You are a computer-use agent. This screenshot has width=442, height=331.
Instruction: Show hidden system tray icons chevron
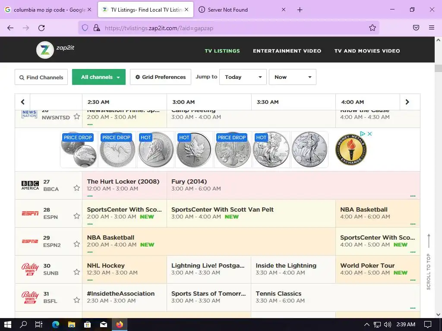coord(367,325)
